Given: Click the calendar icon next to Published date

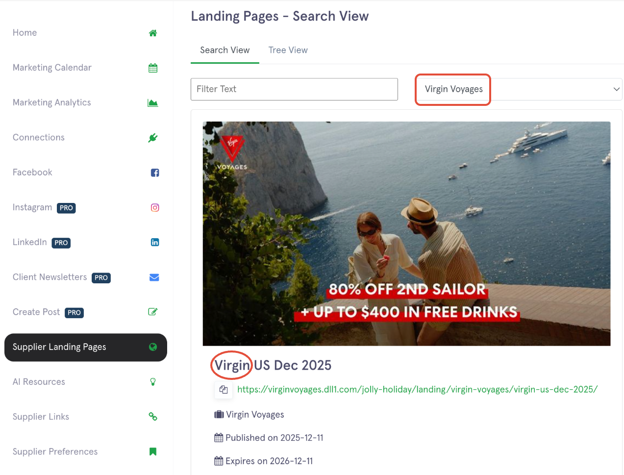Looking at the screenshot, I should (x=219, y=438).
